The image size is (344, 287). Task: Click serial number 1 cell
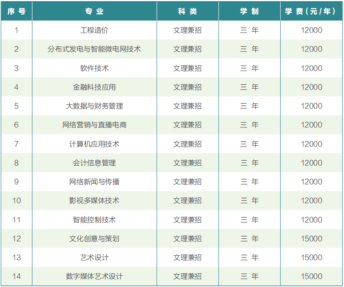click(16, 30)
